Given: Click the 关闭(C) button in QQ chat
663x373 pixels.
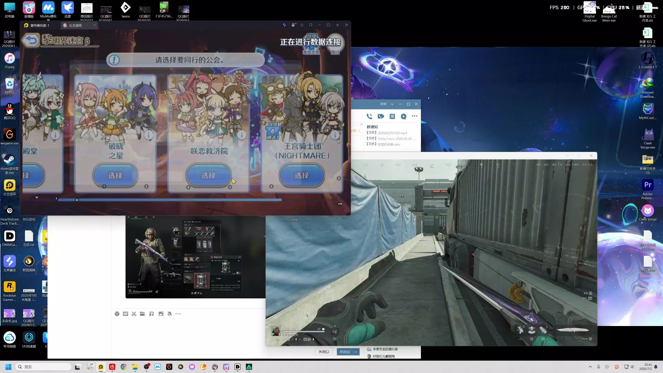Looking at the screenshot, I should pos(324,352).
